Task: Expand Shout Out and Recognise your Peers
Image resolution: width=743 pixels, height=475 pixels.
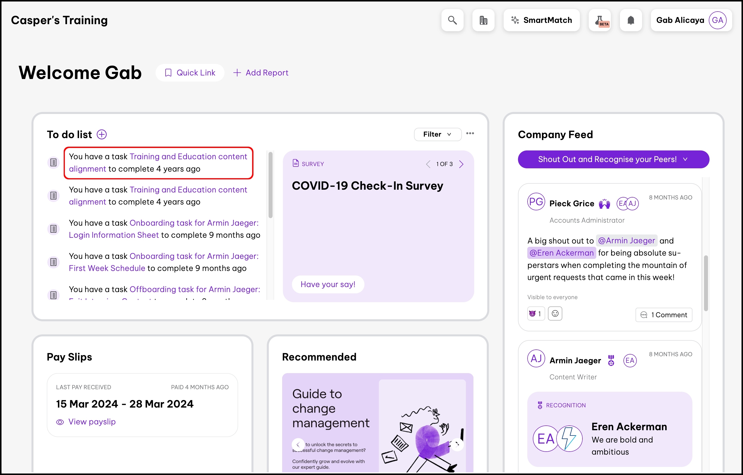Action: [x=613, y=160]
